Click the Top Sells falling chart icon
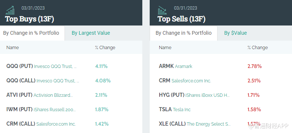 162,10
